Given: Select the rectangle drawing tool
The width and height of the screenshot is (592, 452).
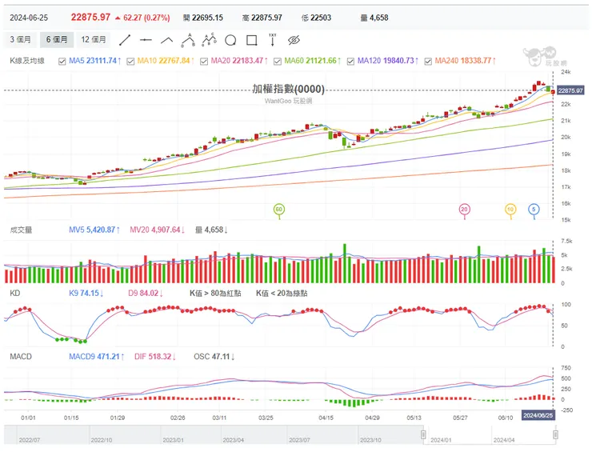Looking at the screenshot, I should (x=251, y=40).
